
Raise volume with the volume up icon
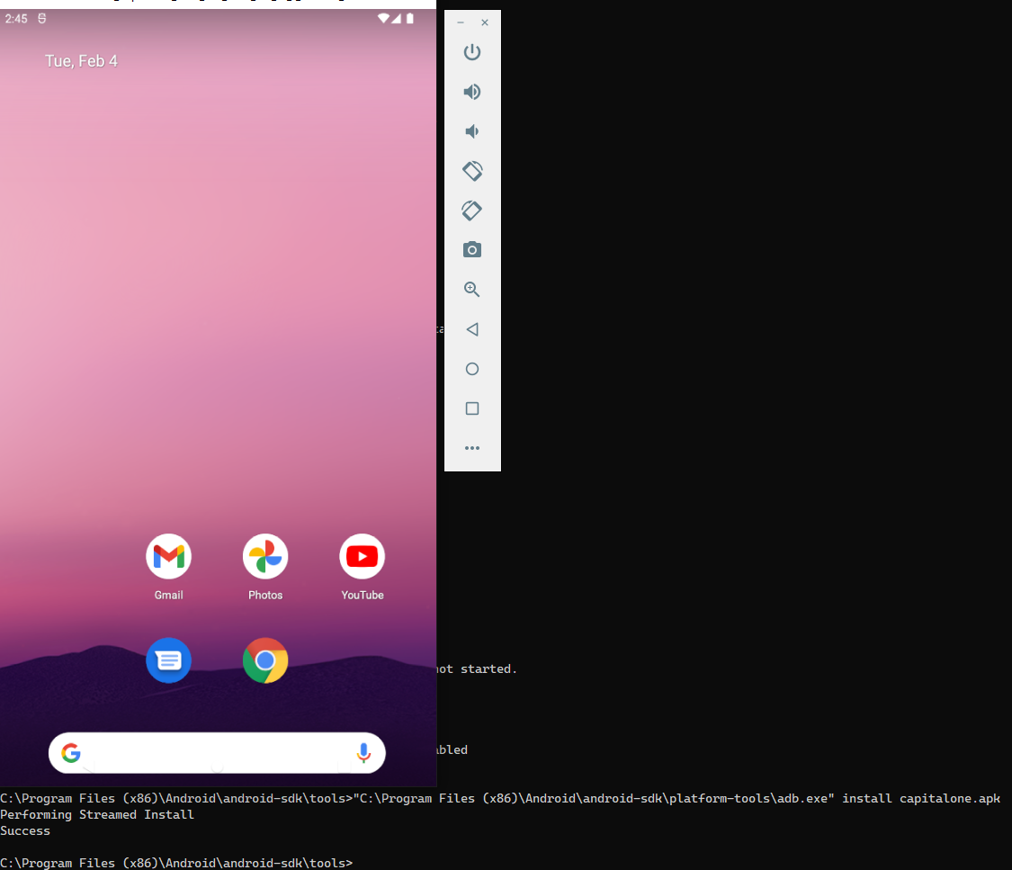tap(471, 92)
